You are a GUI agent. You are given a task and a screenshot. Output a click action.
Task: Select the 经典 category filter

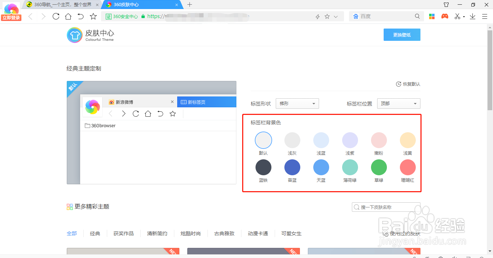pyautogui.click(x=95, y=233)
